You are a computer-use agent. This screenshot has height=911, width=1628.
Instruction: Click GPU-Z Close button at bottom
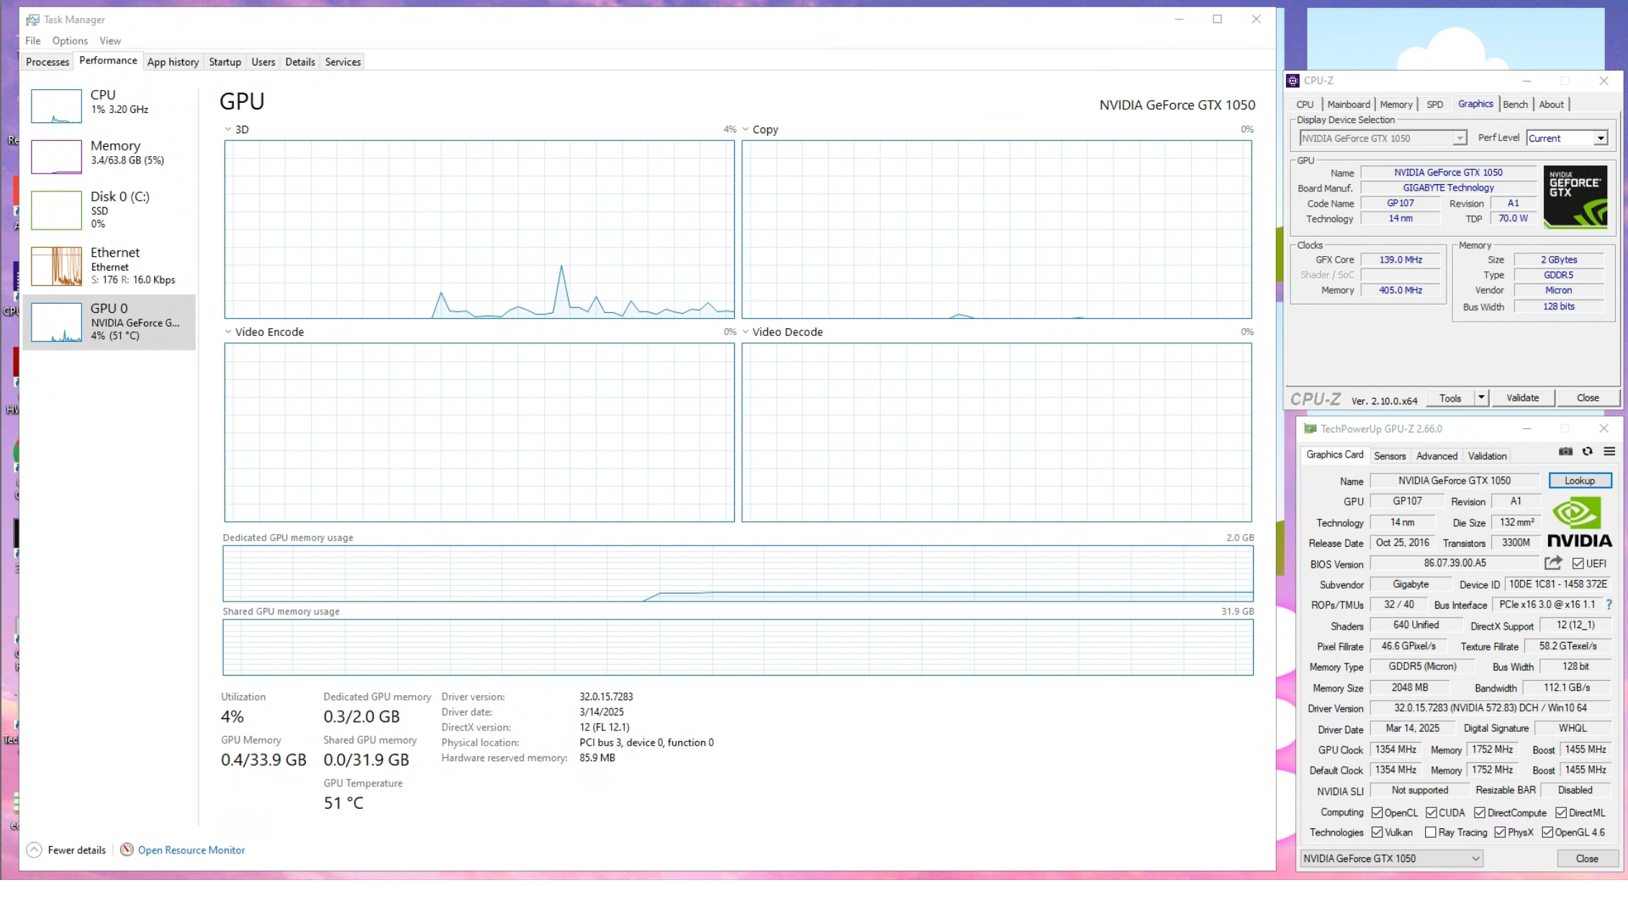(1586, 858)
